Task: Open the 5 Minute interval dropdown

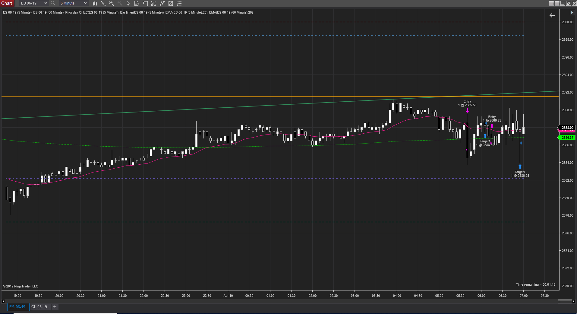Action: (x=73, y=3)
